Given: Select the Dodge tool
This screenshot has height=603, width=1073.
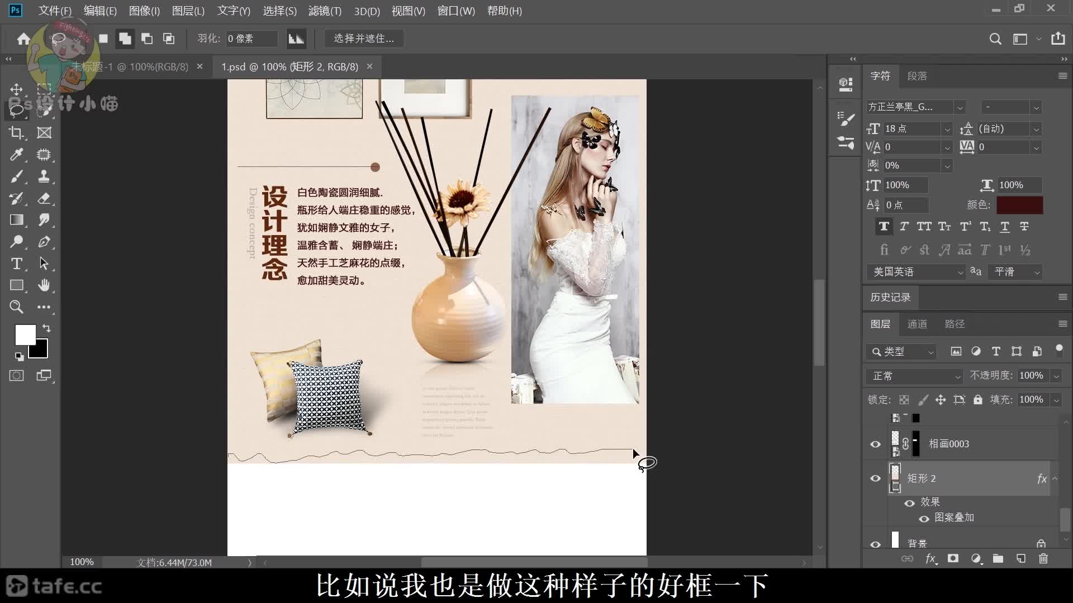Looking at the screenshot, I should 16,242.
